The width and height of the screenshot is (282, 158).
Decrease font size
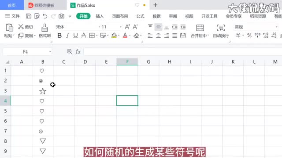(135, 27)
